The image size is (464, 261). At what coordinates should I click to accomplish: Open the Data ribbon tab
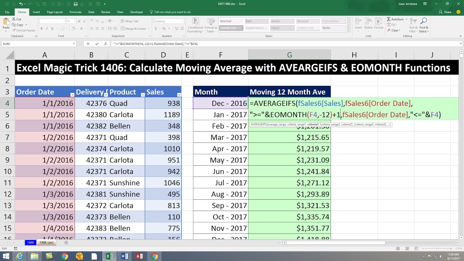click(91, 12)
